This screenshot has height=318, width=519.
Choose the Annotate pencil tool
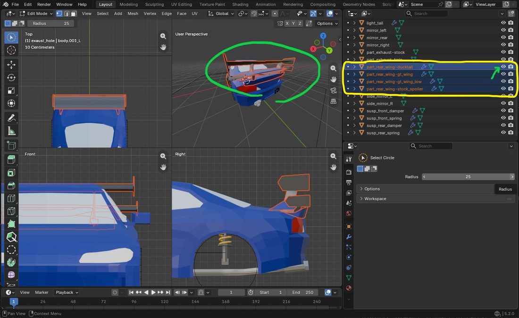[11, 118]
